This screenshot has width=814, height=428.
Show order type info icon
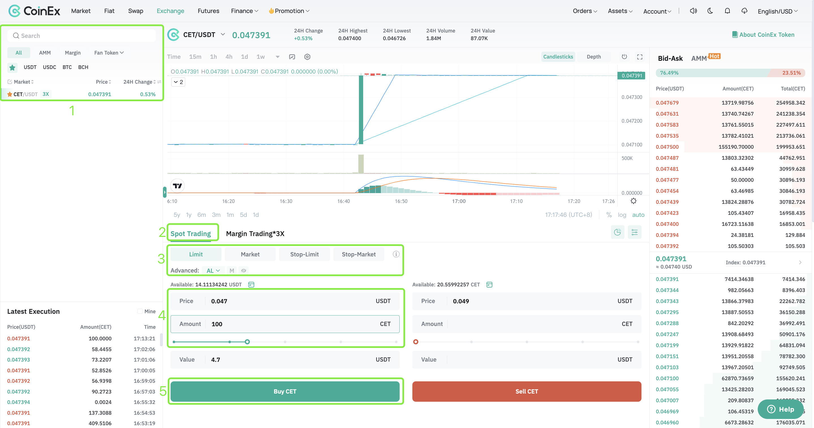pos(396,254)
